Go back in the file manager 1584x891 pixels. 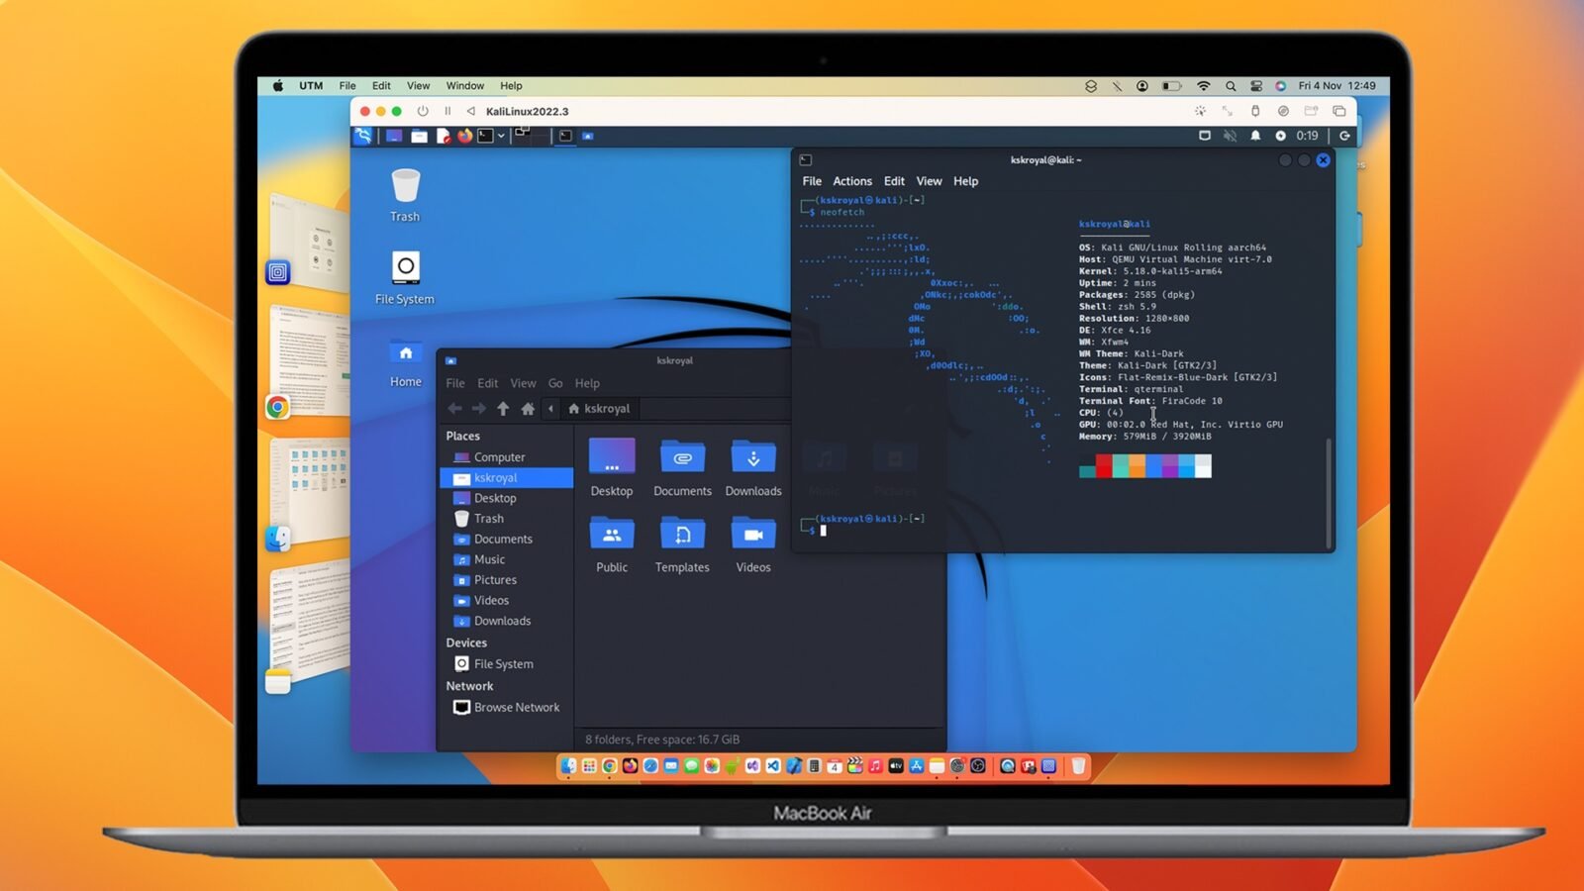coord(454,408)
